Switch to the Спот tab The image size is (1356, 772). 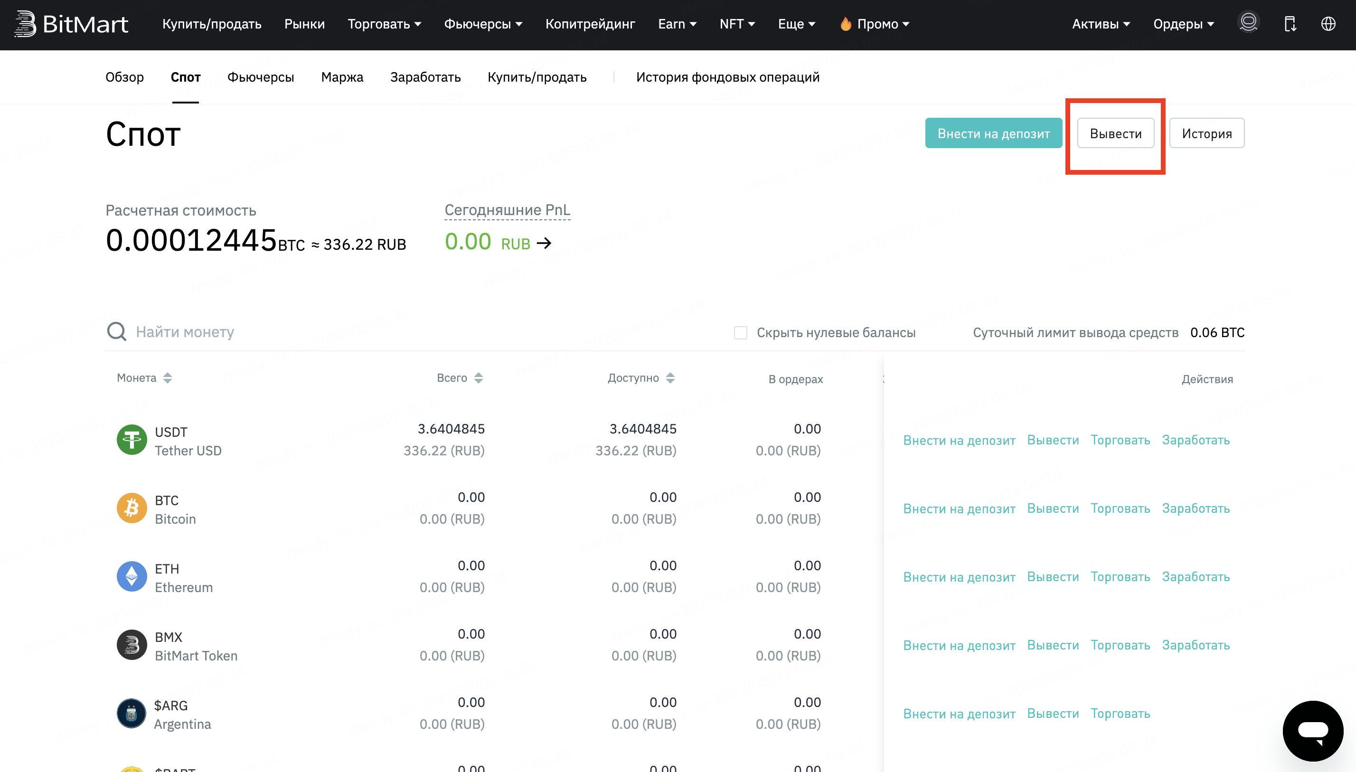click(x=186, y=77)
